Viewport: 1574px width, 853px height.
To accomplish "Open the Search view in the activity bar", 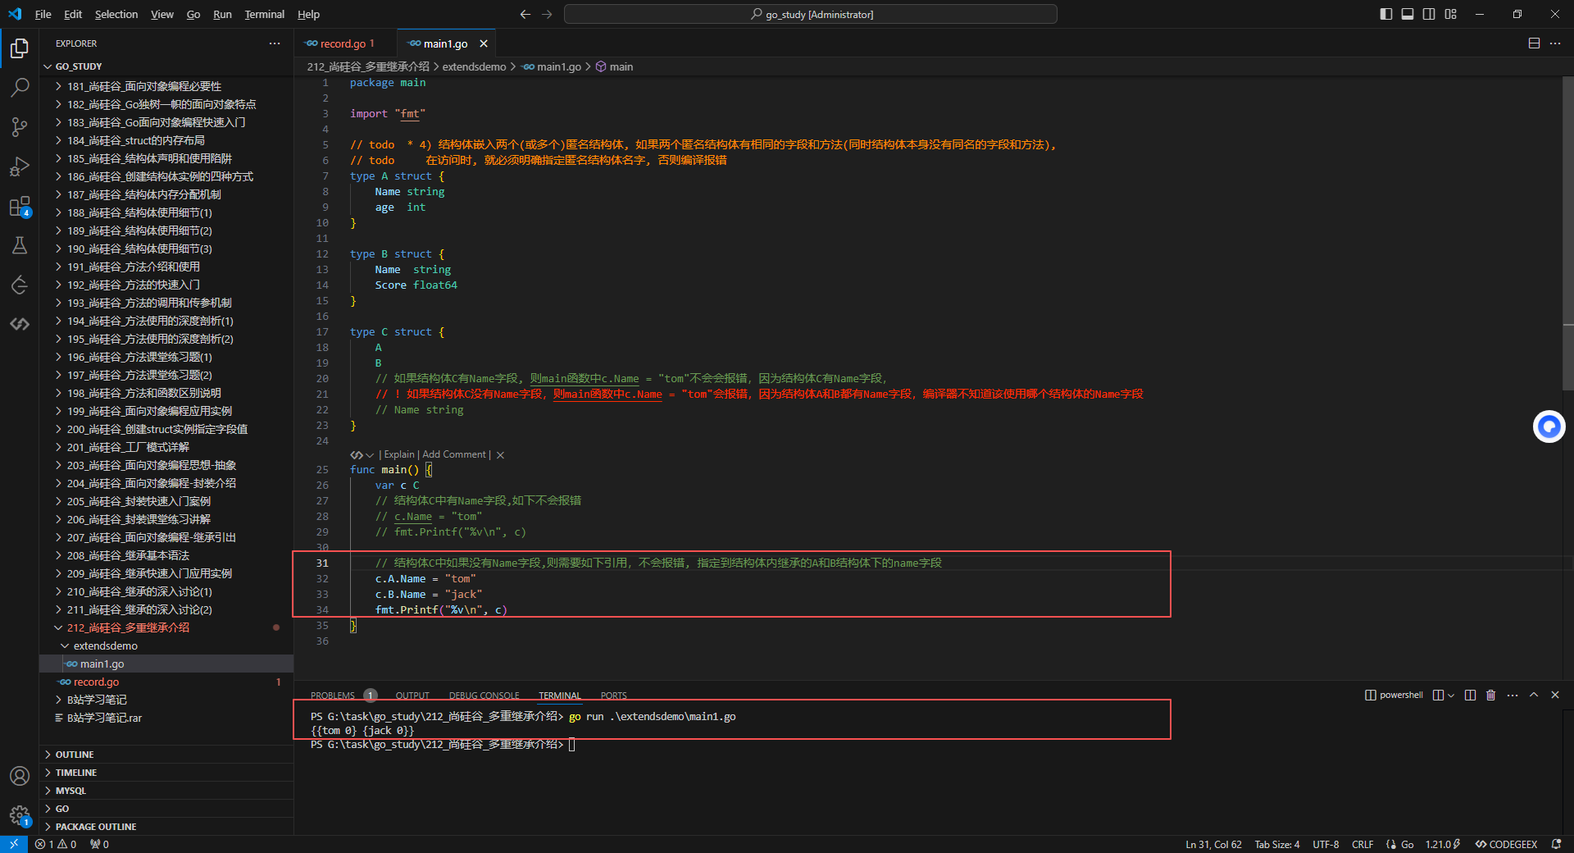I will pos(20,88).
